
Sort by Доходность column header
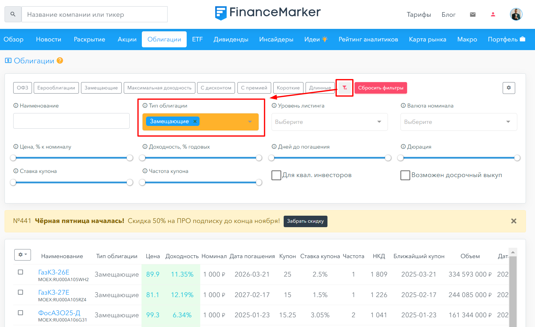coord(182,256)
